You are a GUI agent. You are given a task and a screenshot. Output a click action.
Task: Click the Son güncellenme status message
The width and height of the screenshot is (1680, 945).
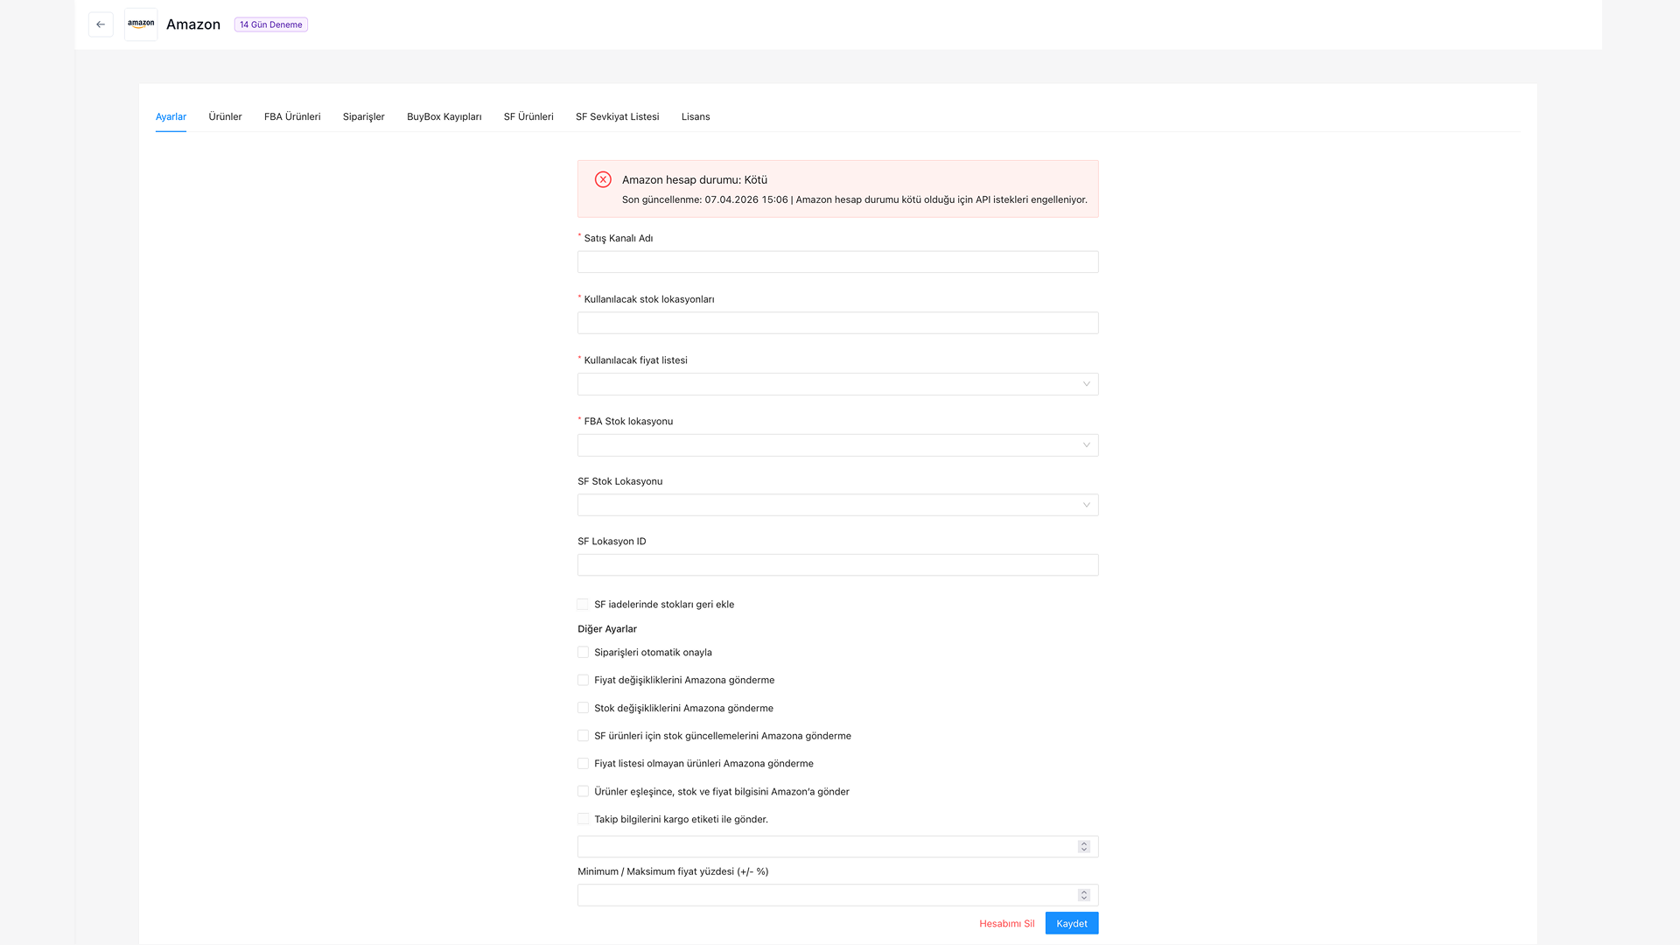(x=855, y=199)
